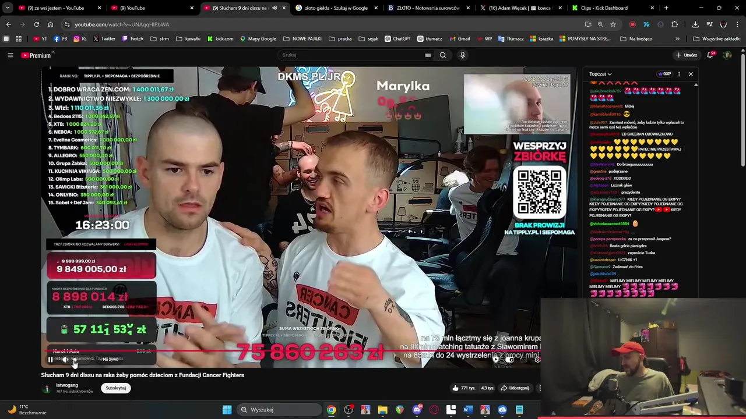Open the Wszystkie zakładki folder
Image resolution: width=746 pixels, height=419 pixels.
[x=716, y=39]
